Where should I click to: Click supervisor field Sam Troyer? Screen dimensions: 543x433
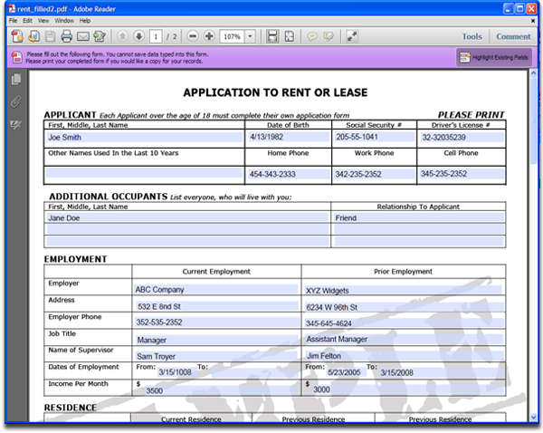[x=216, y=356]
